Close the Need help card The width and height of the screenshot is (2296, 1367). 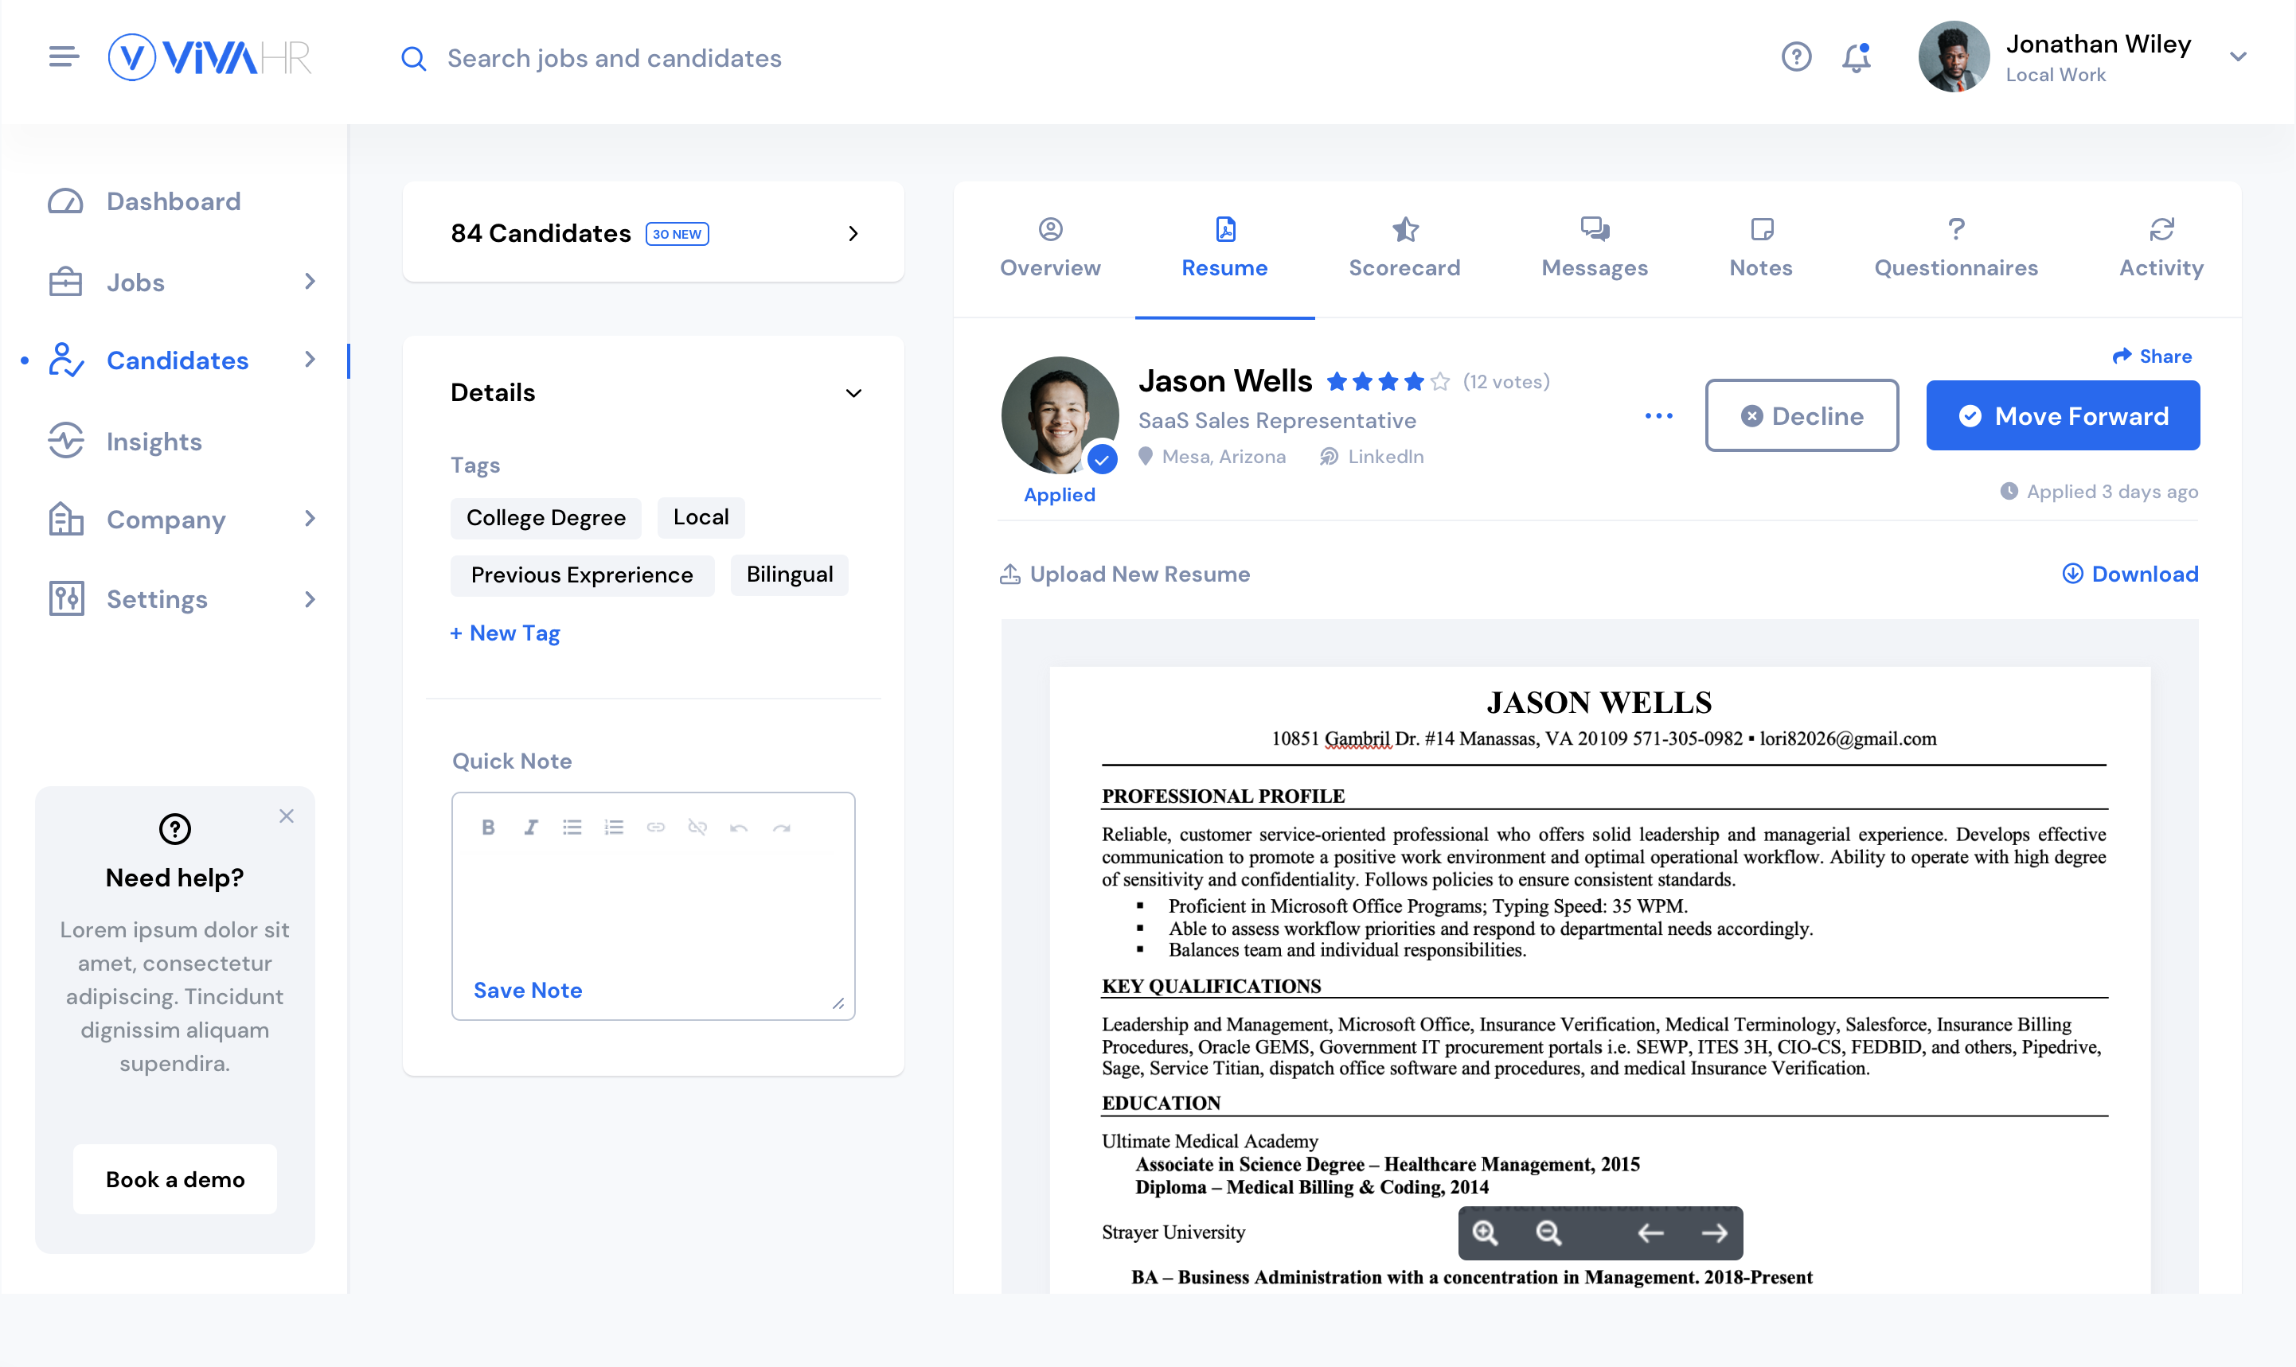[287, 816]
